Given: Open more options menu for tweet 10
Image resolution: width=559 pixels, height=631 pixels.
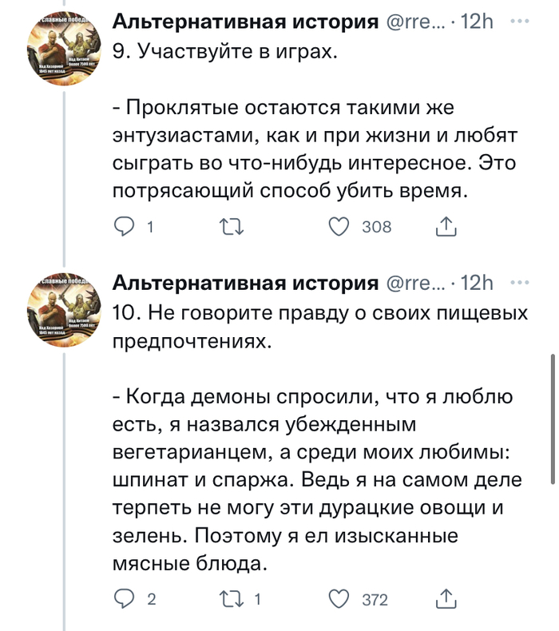Looking at the screenshot, I should (x=519, y=282).
